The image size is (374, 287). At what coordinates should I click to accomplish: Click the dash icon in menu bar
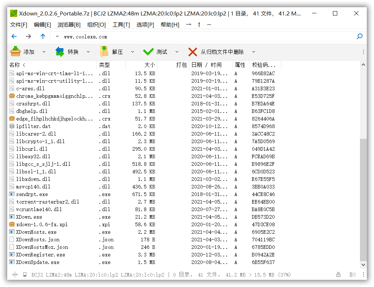209,24
